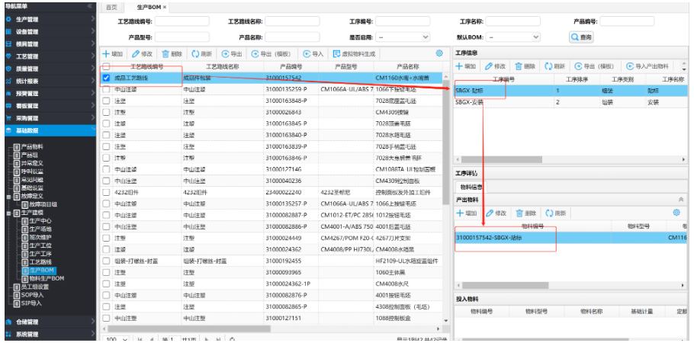Click the 增加 add icon in main toolbar
This screenshot has height=343, width=694.
[106, 53]
